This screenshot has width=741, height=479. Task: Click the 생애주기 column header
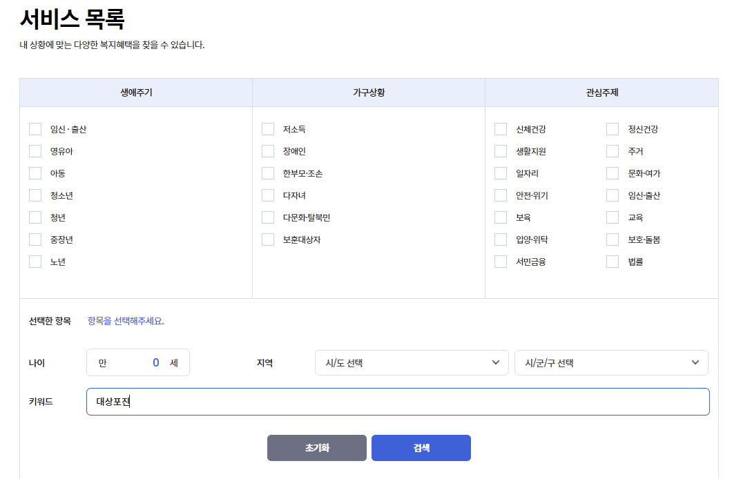click(136, 92)
